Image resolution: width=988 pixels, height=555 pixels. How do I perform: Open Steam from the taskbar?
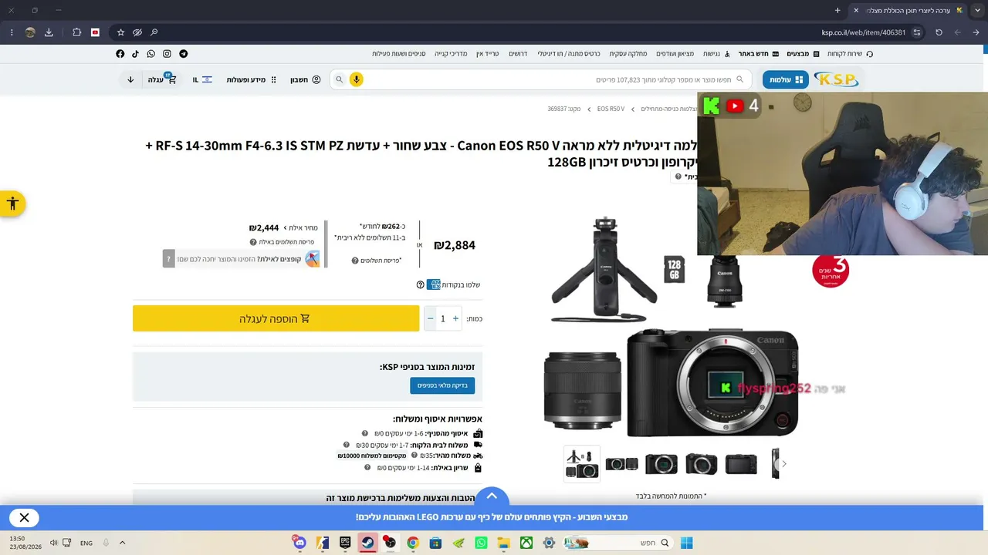(x=367, y=543)
